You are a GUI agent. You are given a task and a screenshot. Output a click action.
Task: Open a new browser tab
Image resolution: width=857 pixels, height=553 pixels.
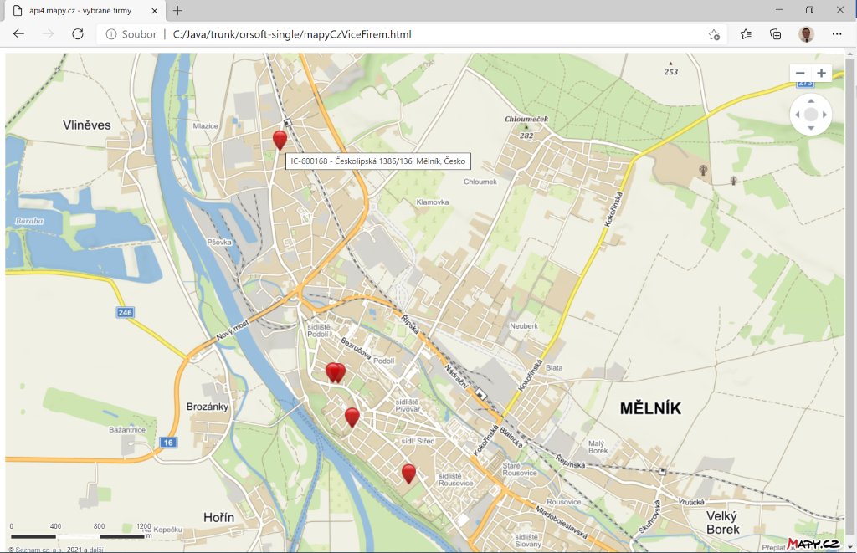coord(177,10)
